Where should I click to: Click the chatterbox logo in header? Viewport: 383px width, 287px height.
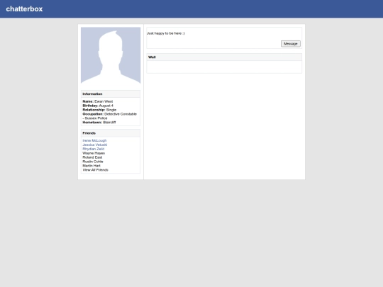coord(24,9)
